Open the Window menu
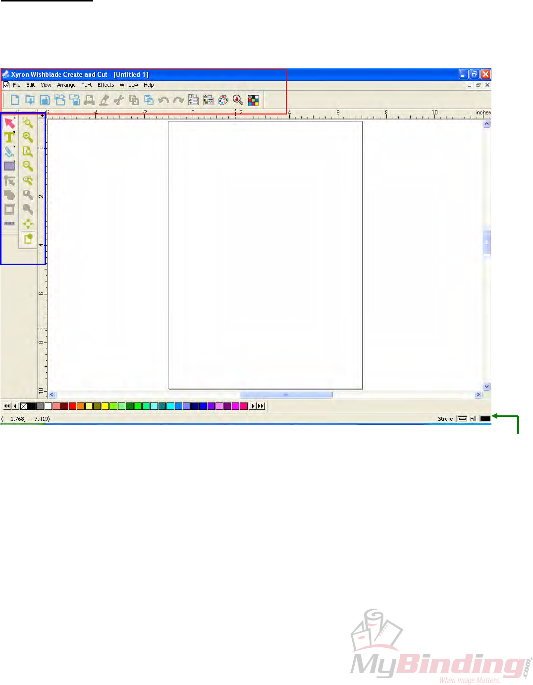This screenshot has height=685, width=533. coord(129,85)
